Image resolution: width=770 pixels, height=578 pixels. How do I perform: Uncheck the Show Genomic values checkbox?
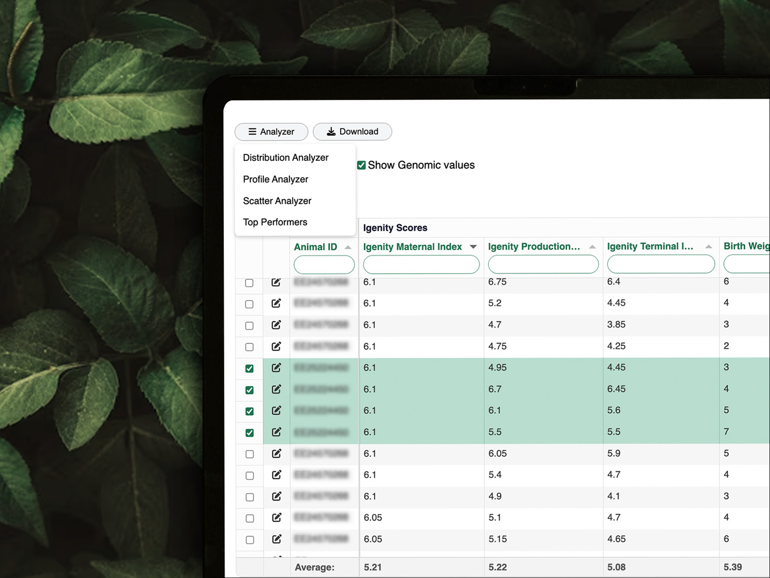tap(361, 165)
